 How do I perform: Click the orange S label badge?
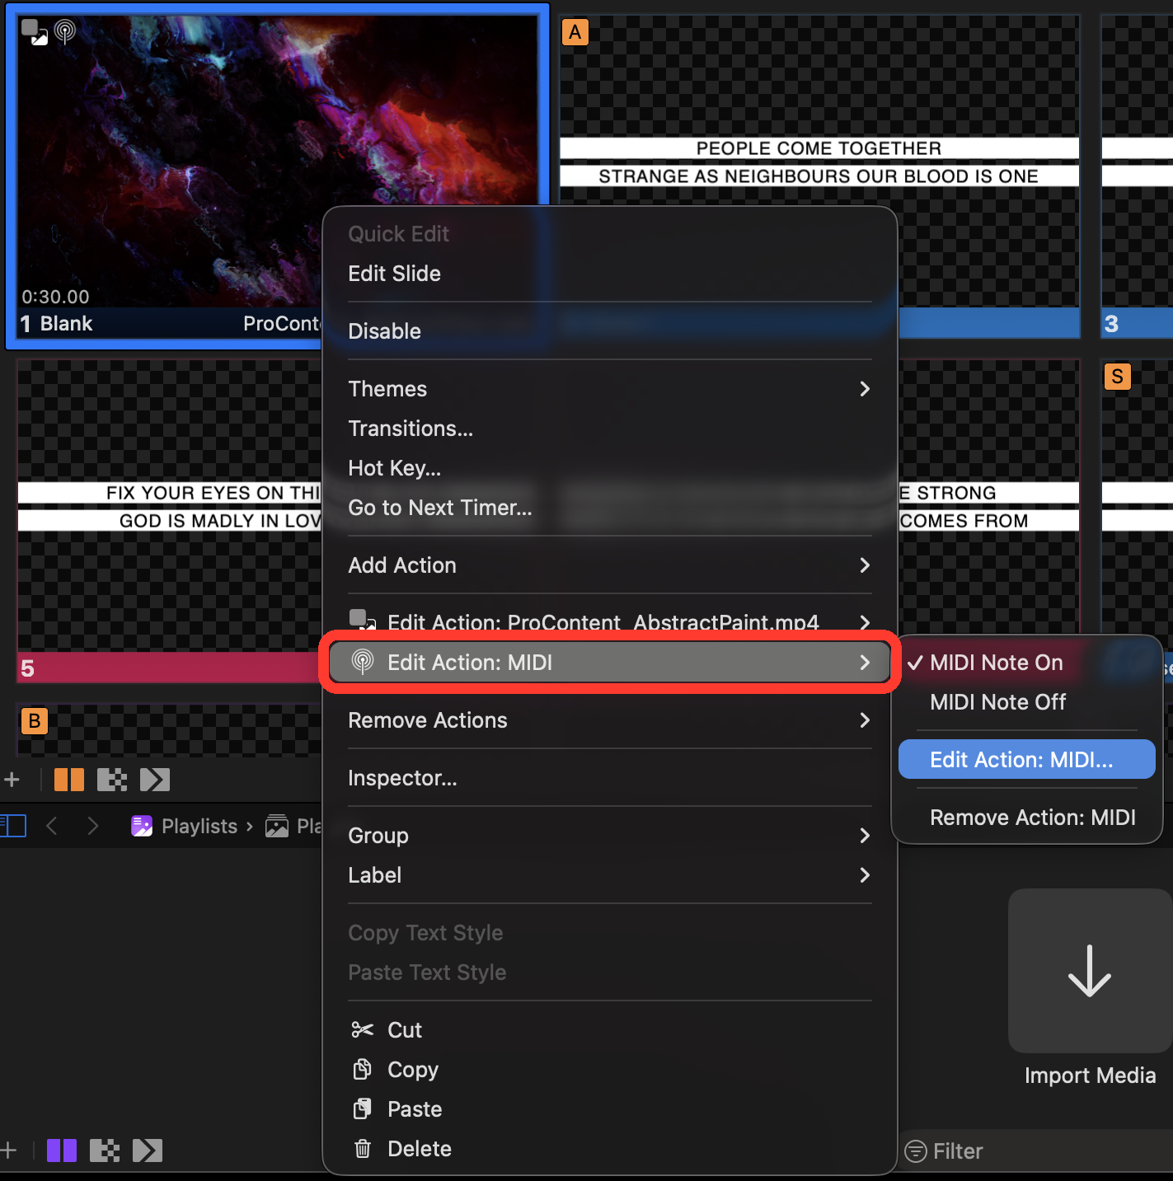click(1117, 377)
